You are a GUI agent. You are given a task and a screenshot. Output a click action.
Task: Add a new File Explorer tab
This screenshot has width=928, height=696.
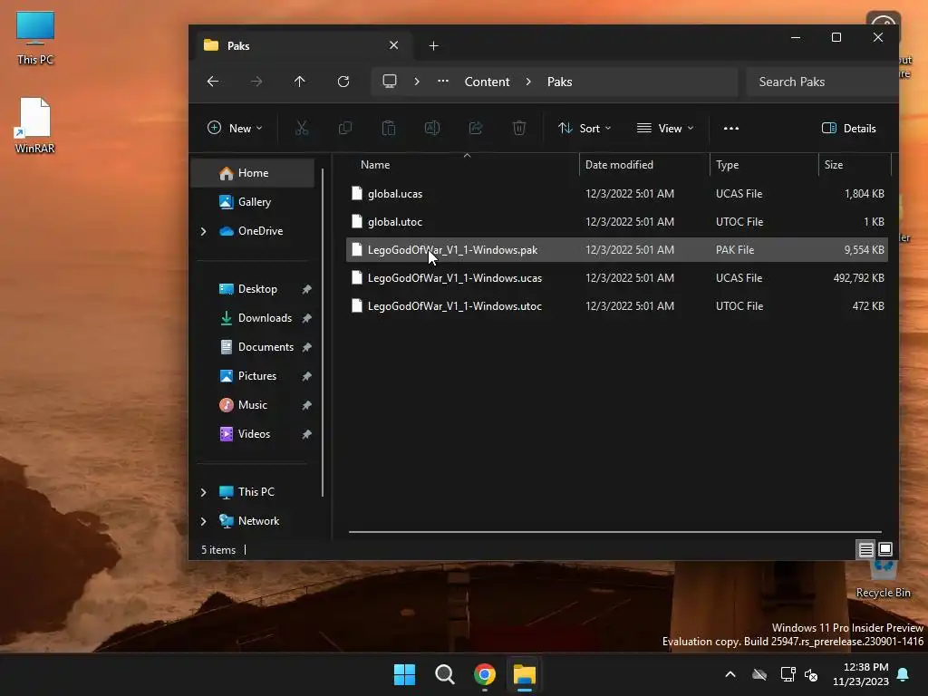point(434,46)
